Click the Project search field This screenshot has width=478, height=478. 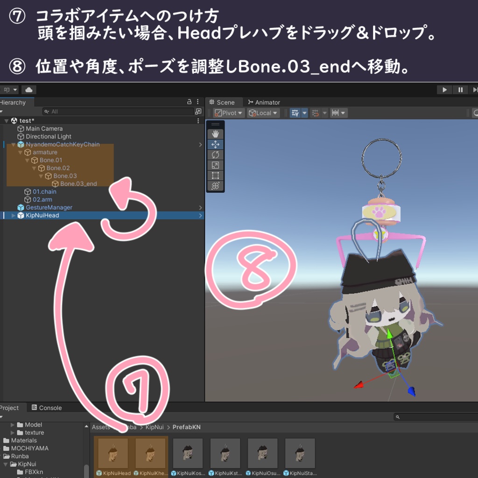(434, 416)
